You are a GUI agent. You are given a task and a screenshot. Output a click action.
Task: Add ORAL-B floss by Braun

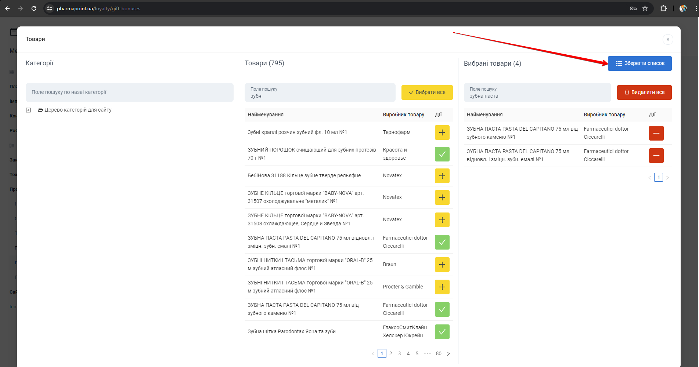pyautogui.click(x=442, y=265)
